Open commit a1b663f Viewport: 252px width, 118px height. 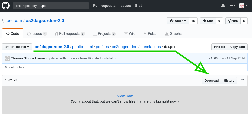tap(215, 58)
